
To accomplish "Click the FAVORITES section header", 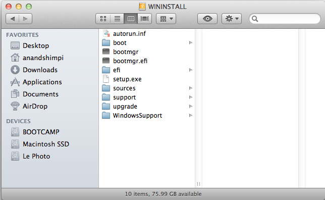I will tap(22, 35).
